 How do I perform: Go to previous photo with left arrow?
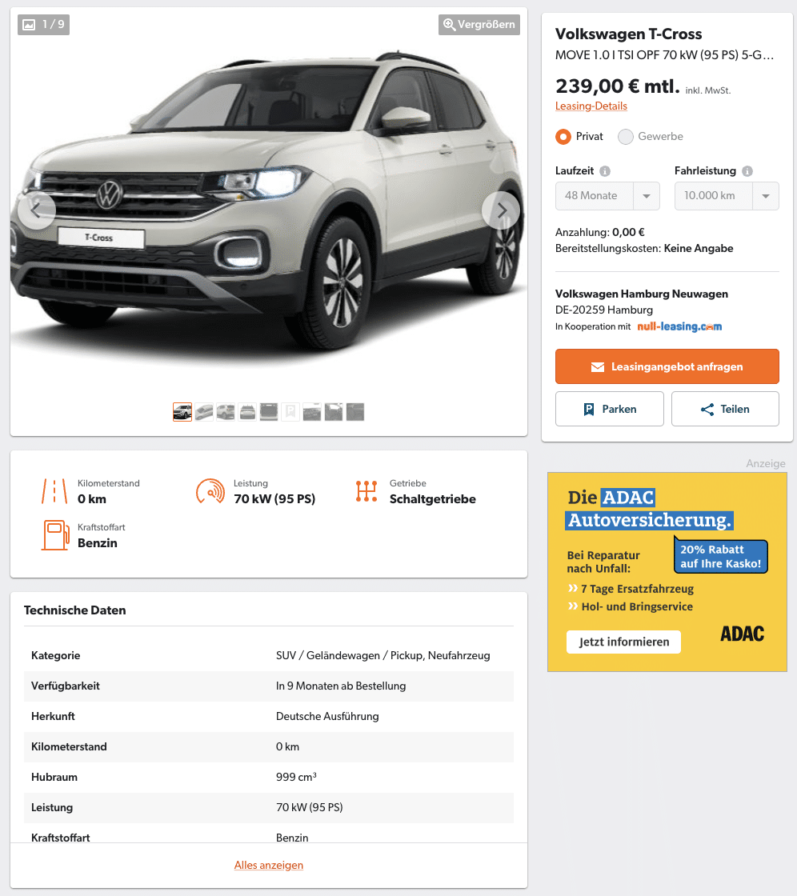[x=37, y=210]
